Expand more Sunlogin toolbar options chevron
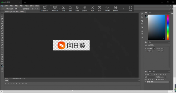The width and height of the screenshot is (176, 93). [123, 8]
